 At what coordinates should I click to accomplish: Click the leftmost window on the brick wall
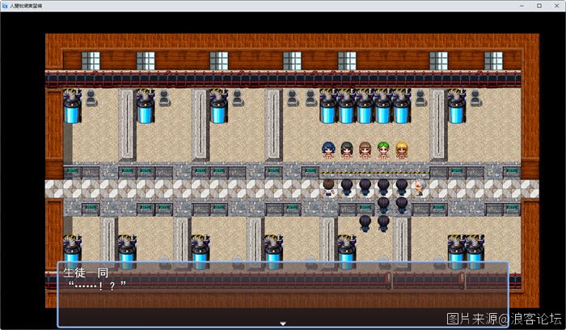[91, 61]
